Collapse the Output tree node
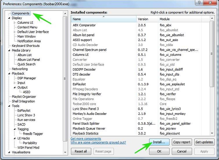 (x=15, y=88)
